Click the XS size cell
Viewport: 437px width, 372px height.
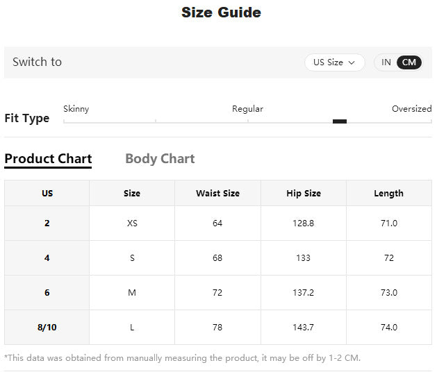tap(132, 223)
